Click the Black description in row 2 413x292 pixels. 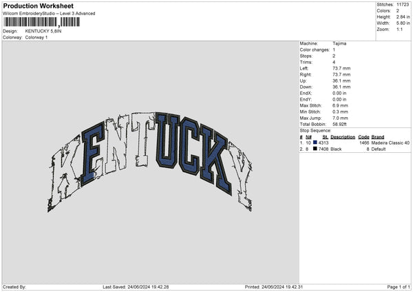[336, 149]
